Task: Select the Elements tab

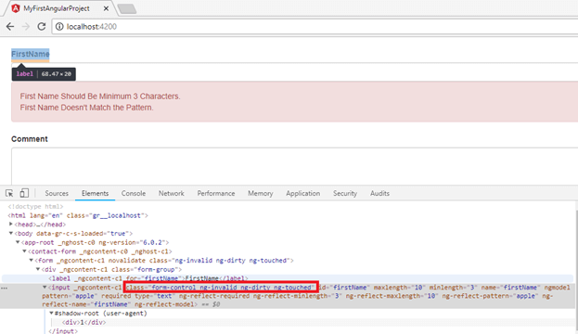Action: [96, 193]
